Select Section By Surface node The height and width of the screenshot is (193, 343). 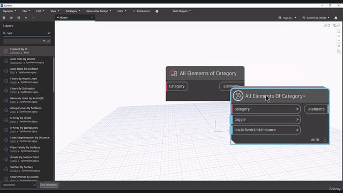click(27, 169)
